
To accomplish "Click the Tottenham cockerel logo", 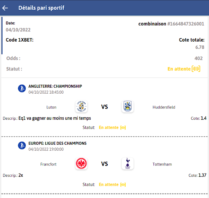I will (x=127, y=163).
